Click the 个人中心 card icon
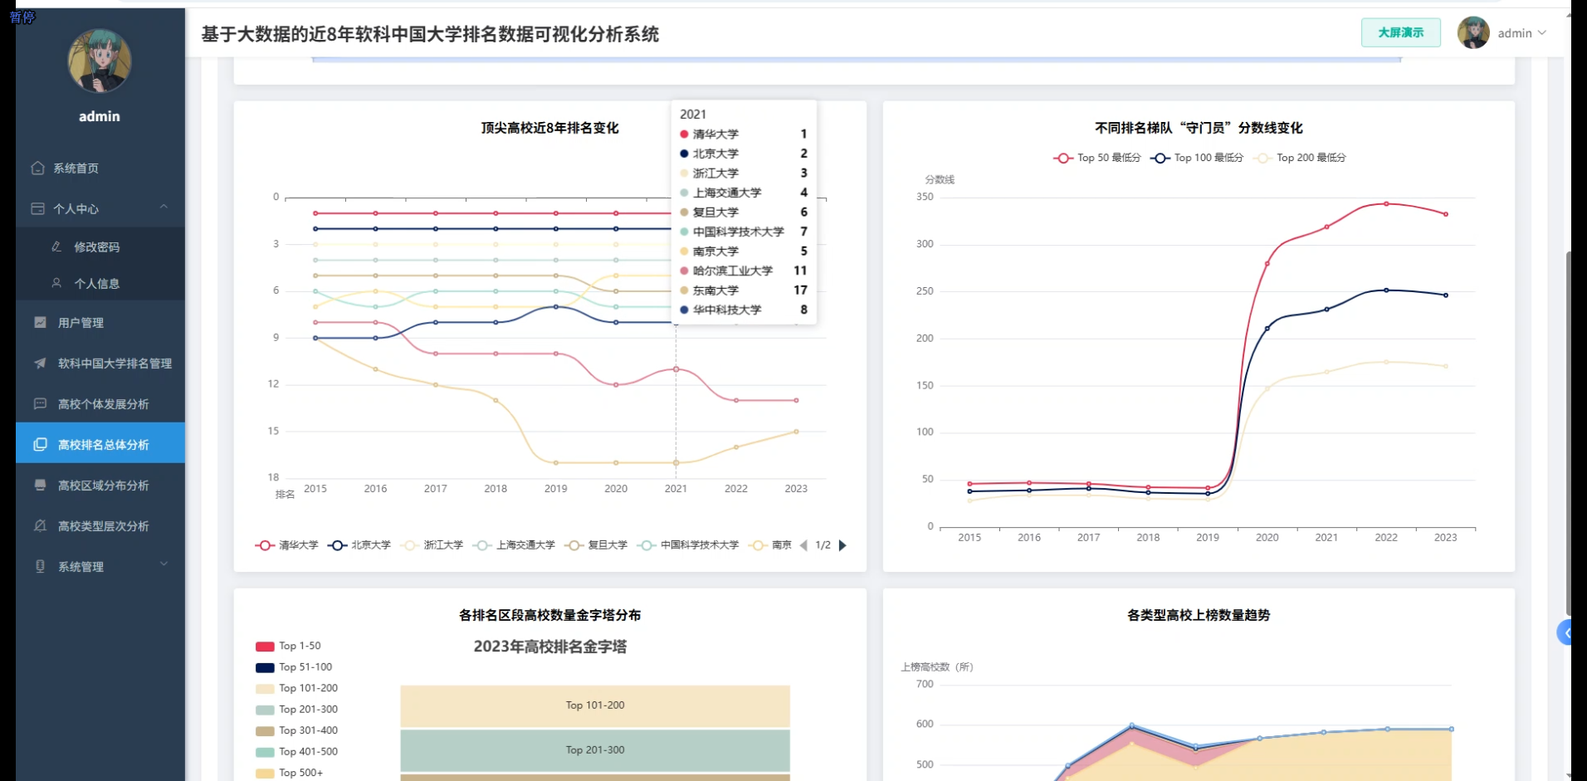The width and height of the screenshot is (1587, 781). [37, 208]
